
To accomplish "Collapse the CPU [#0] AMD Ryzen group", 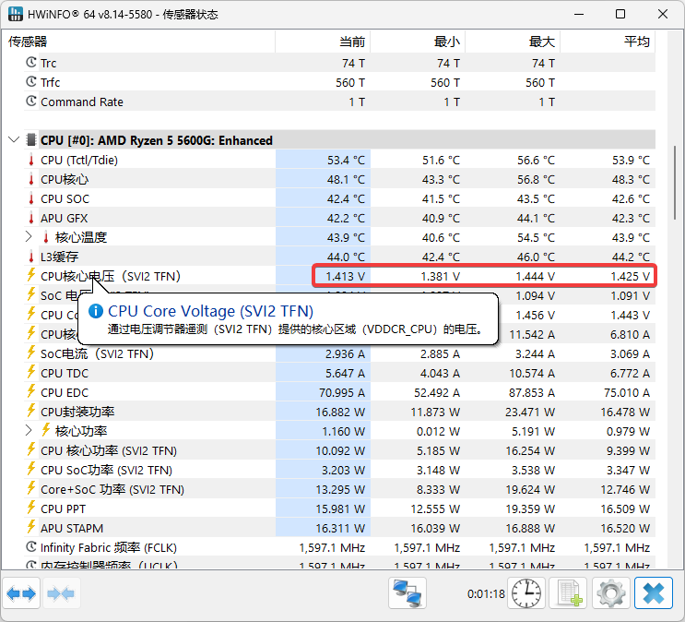I will coord(13,141).
